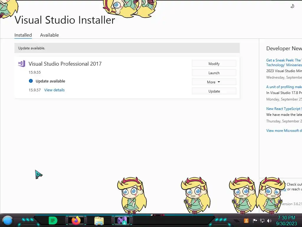Screen dimensions: 302x227
Task: Click the Visual Studio purple logo icon
Action: pos(22,64)
